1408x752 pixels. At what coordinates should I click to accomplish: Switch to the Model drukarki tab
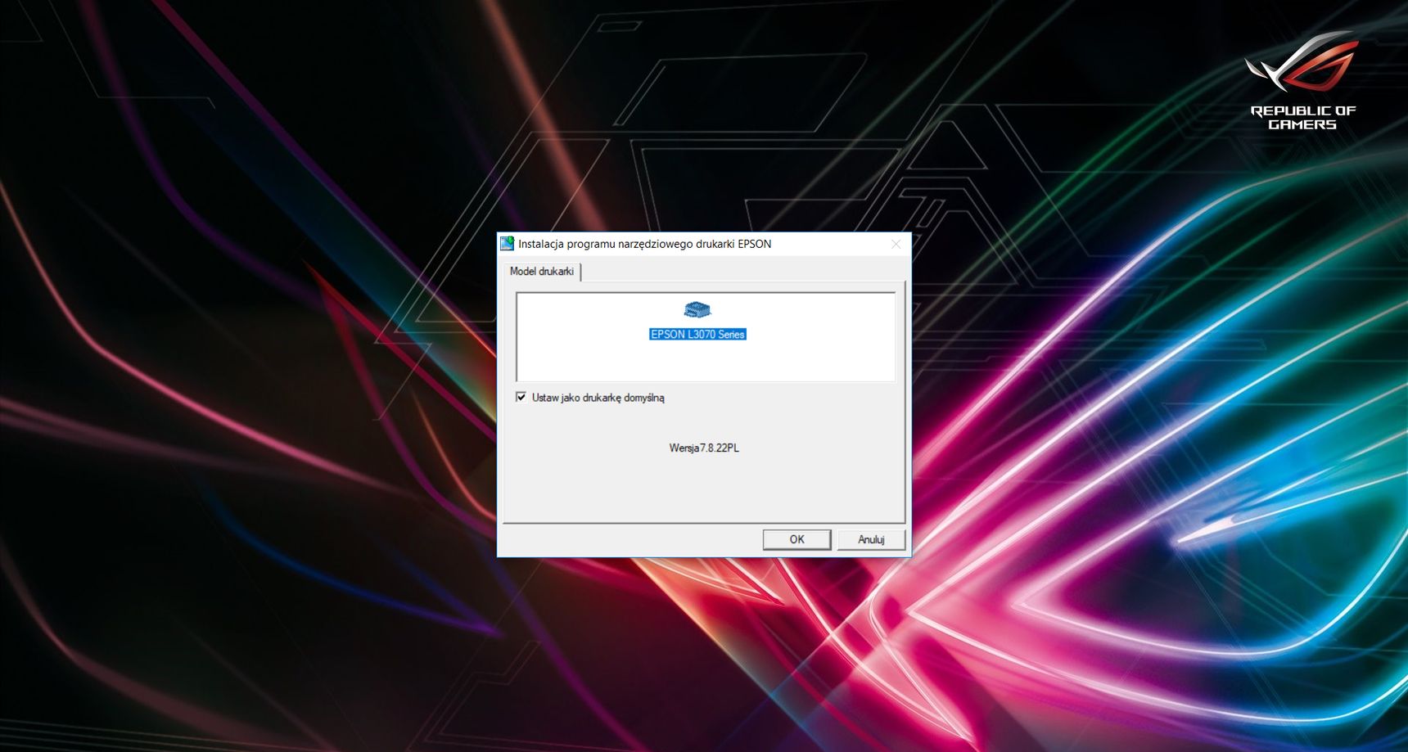click(542, 271)
